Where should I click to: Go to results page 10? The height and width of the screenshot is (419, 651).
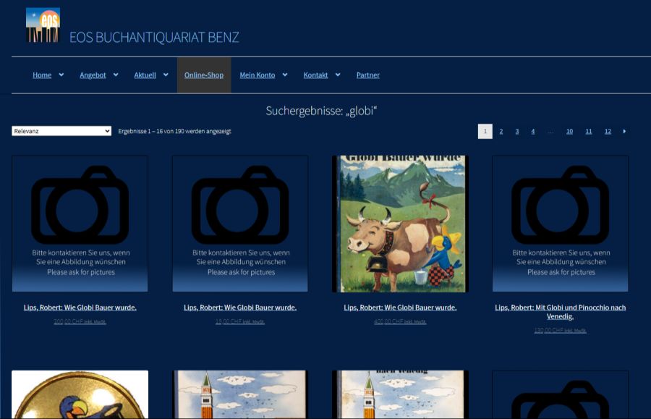(569, 131)
